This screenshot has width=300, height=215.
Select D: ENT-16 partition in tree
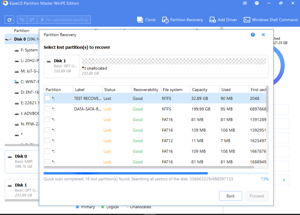[26, 92]
